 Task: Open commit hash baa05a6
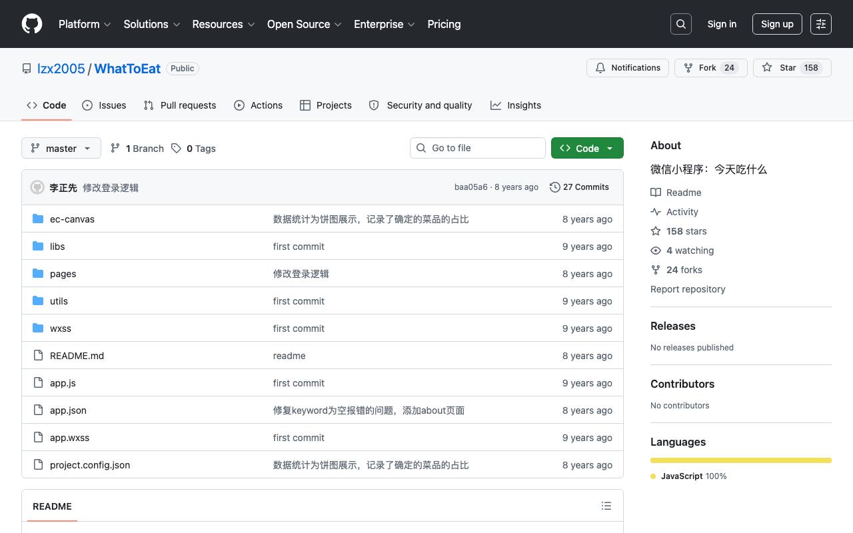pyautogui.click(x=471, y=187)
